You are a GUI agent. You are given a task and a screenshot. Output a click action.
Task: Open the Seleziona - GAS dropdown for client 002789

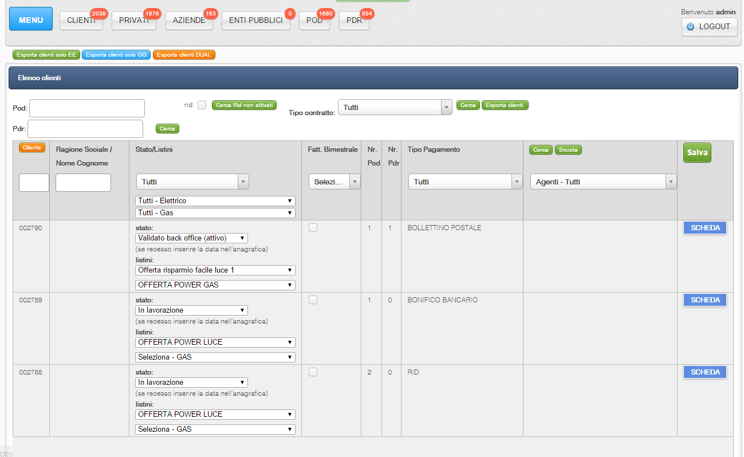pos(215,357)
